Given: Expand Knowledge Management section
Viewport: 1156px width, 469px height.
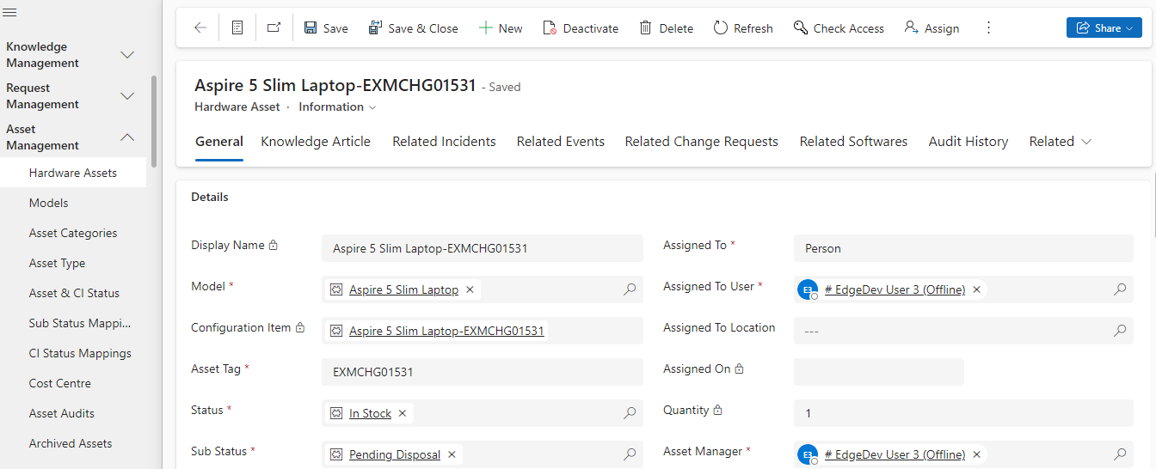Looking at the screenshot, I should point(127,55).
